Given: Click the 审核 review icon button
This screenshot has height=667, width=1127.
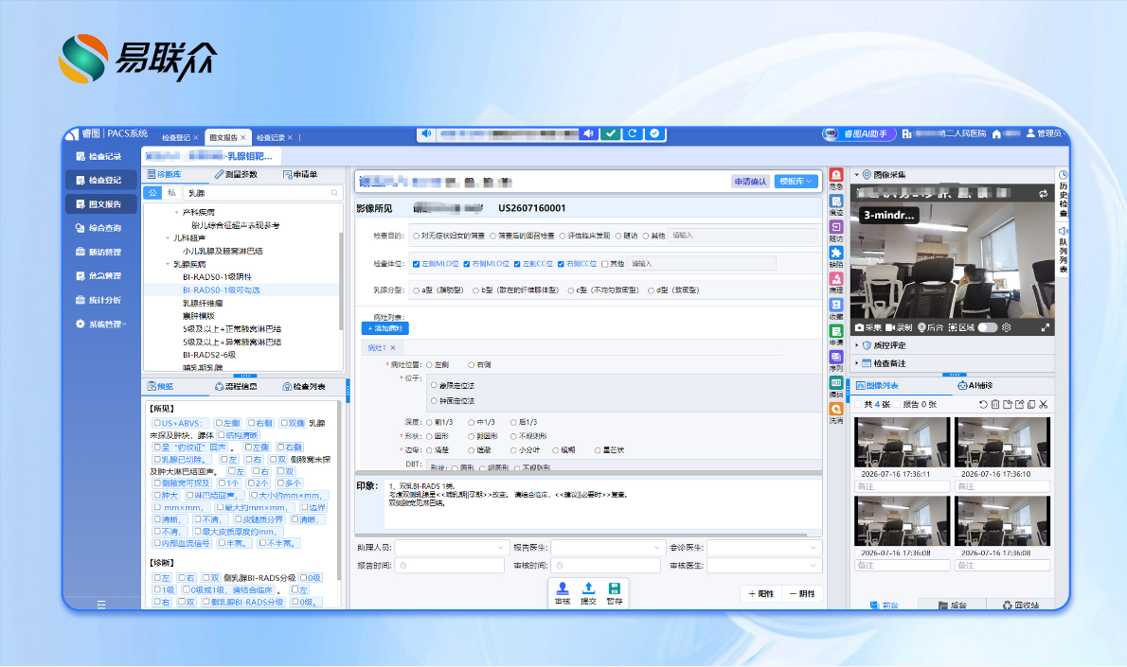Looking at the screenshot, I should coord(563,593).
